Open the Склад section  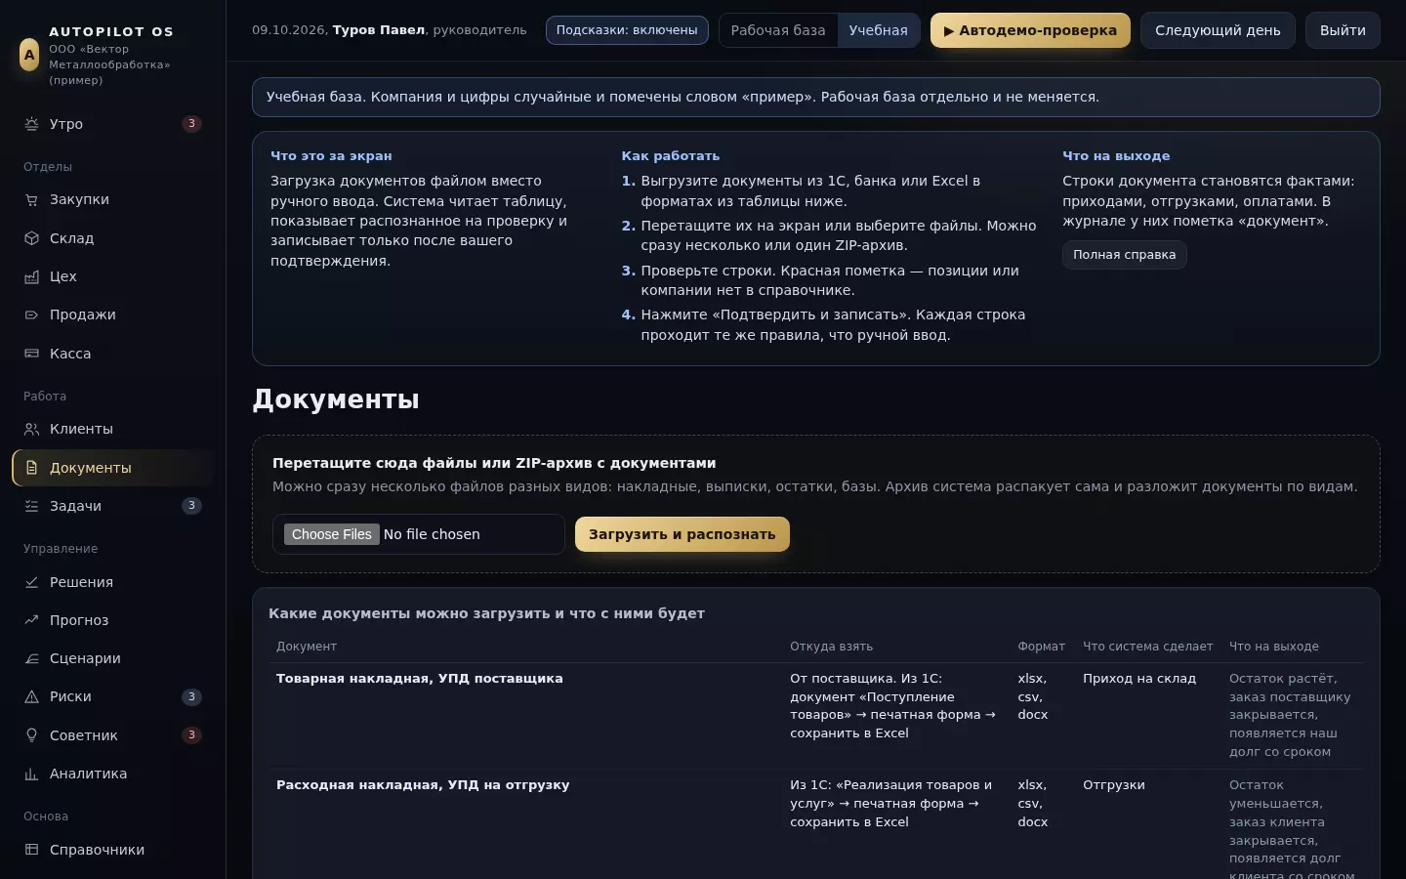tap(112, 238)
